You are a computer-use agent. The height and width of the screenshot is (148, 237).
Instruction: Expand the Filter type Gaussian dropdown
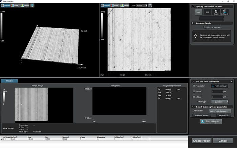pos(219,101)
